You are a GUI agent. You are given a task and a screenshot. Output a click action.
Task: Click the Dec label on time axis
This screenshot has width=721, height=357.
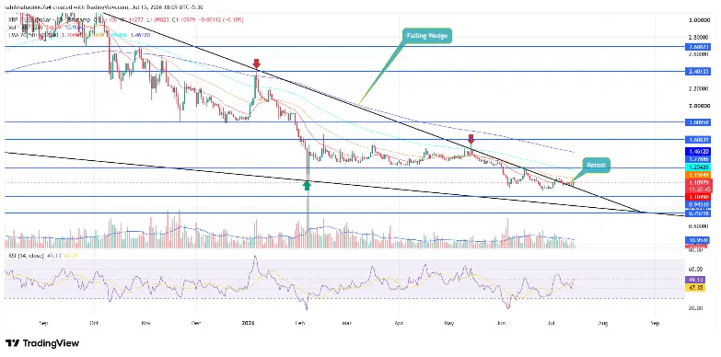coord(196,324)
